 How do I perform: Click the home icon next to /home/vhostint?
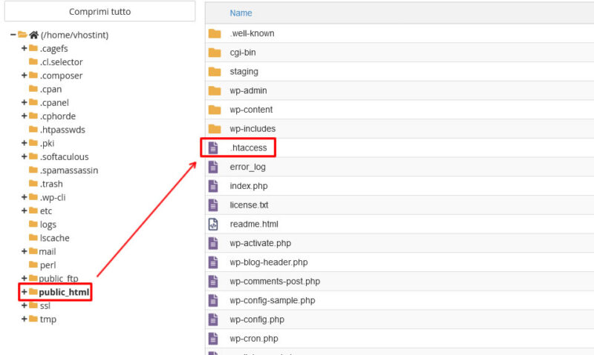(34, 35)
